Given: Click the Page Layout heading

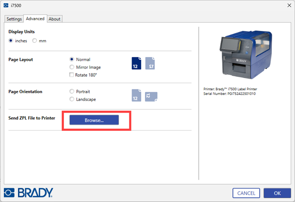Looking at the screenshot, I should (x=21, y=60).
